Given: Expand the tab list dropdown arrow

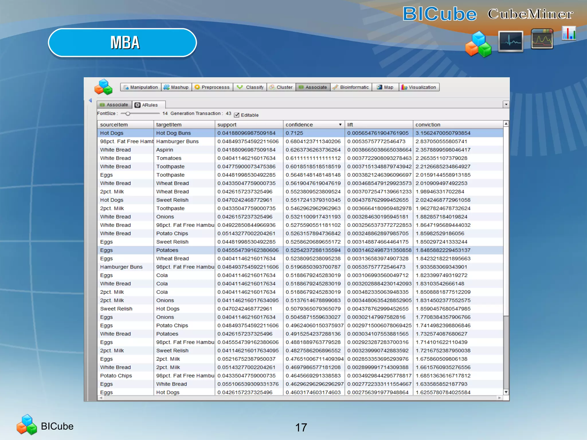Looking at the screenshot, I should click(x=506, y=104).
